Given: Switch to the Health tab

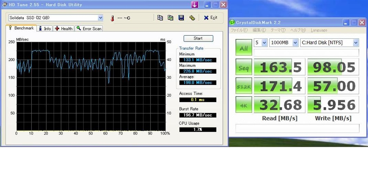Looking at the screenshot, I should [64, 29].
